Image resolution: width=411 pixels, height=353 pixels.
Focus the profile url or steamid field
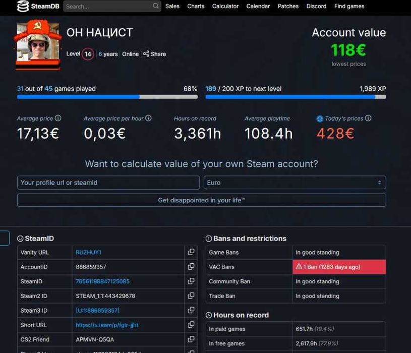coord(108,183)
